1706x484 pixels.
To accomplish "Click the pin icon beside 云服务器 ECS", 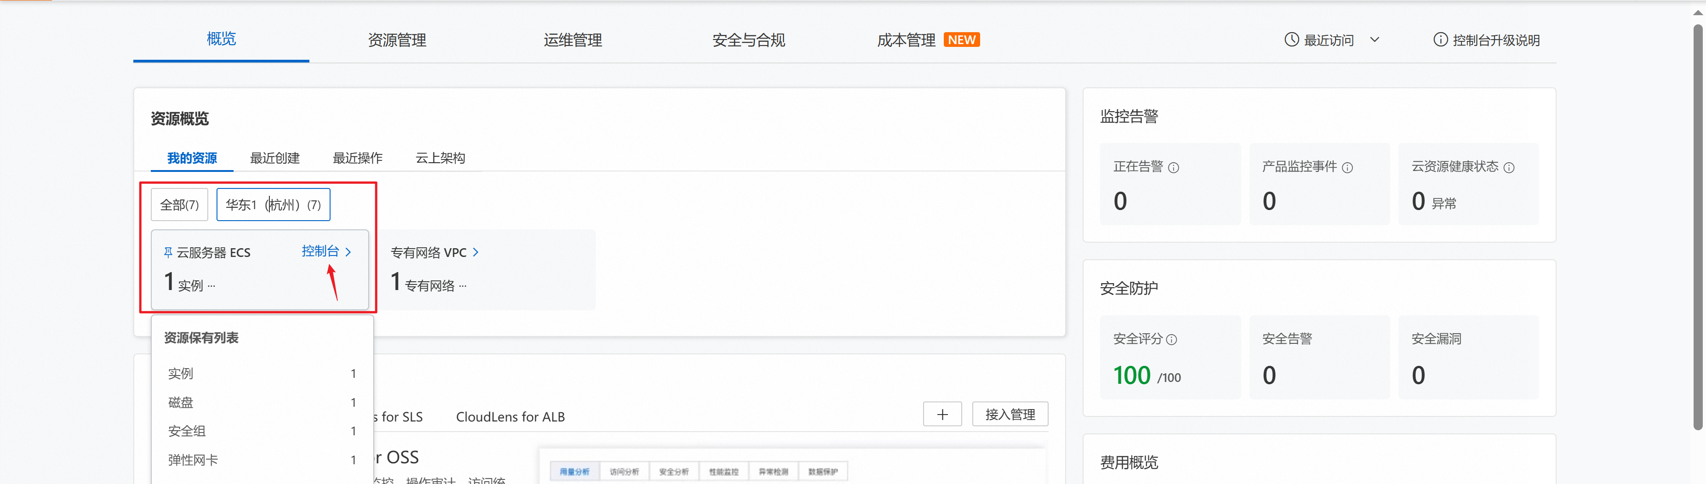I will 168,252.
